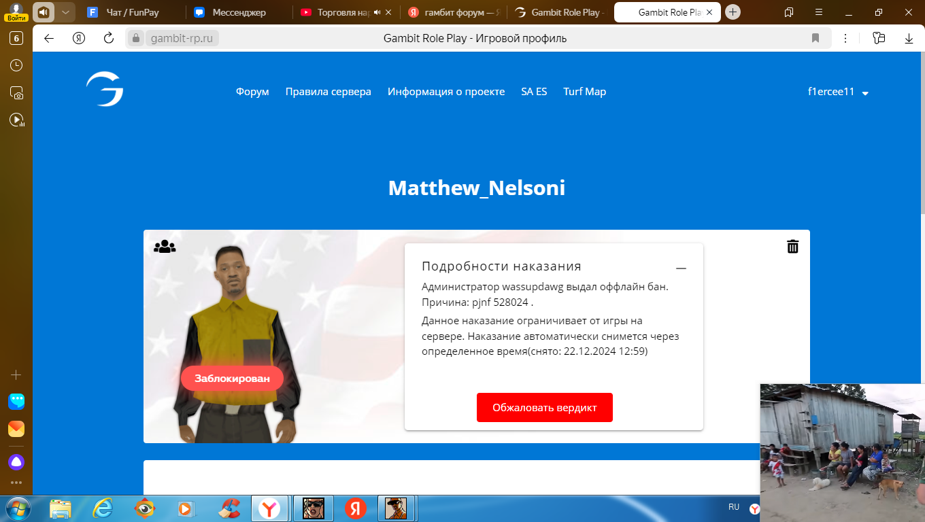
Task: Open the browser downloads icon
Action: click(x=909, y=39)
